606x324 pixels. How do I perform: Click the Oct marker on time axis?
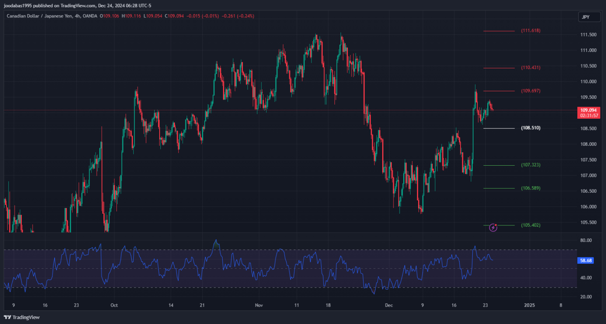[114, 305]
